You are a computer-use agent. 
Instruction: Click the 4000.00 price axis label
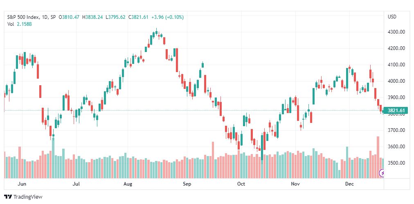(x=396, y=81)
